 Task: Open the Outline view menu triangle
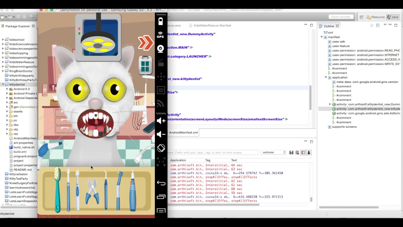tap(385, 25)
